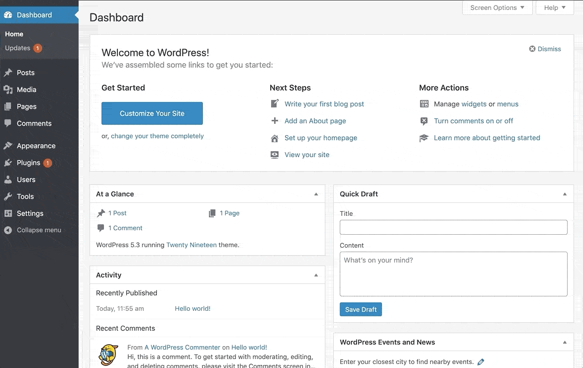The height and width of the screenshot is (368, 583).
Task: Open the Users menu
Action: point(39,180)
